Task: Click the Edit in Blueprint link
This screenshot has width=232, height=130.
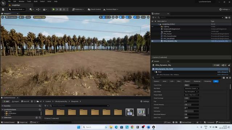Action: point(223,72)
